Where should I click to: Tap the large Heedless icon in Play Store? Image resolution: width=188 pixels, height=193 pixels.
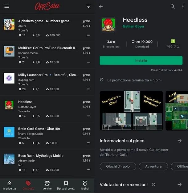108,25
